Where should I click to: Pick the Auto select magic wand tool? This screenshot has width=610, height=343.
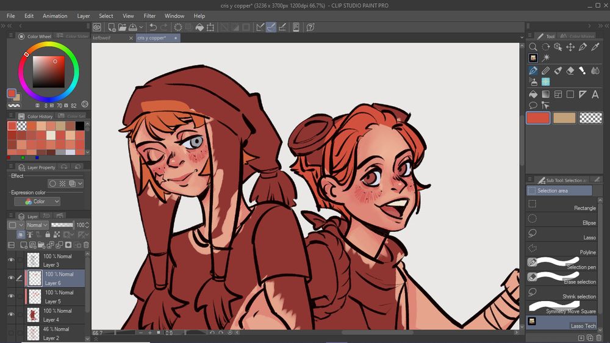(545, 58)
